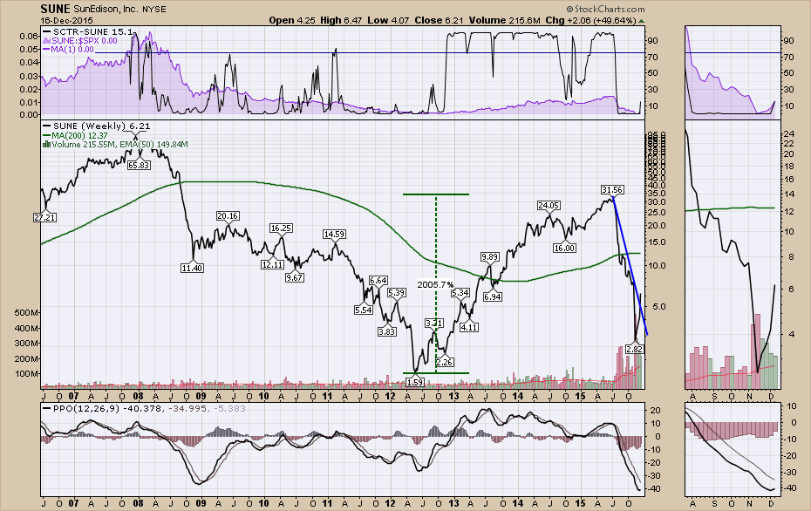
Task: Click the 24 price label in zoom panel
Action: tap(788, 133)
